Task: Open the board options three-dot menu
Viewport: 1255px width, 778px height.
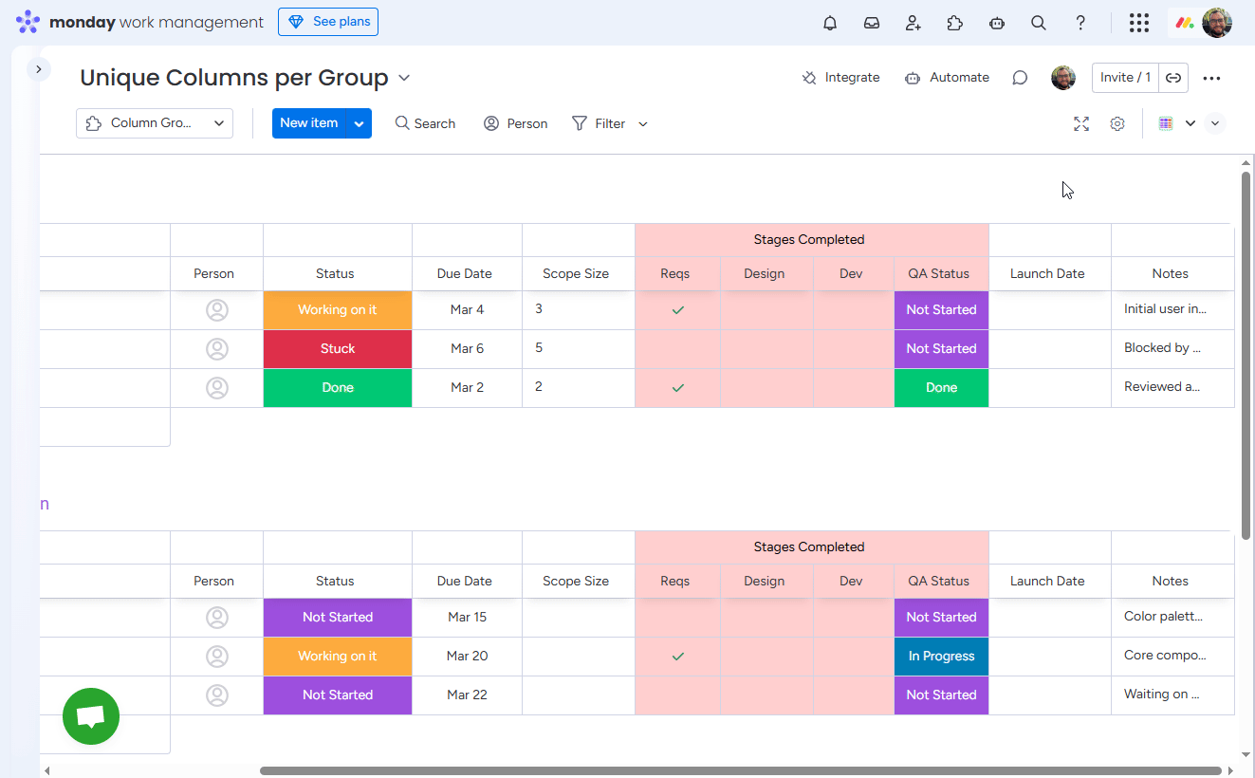Action: (x=1211, y=77)
